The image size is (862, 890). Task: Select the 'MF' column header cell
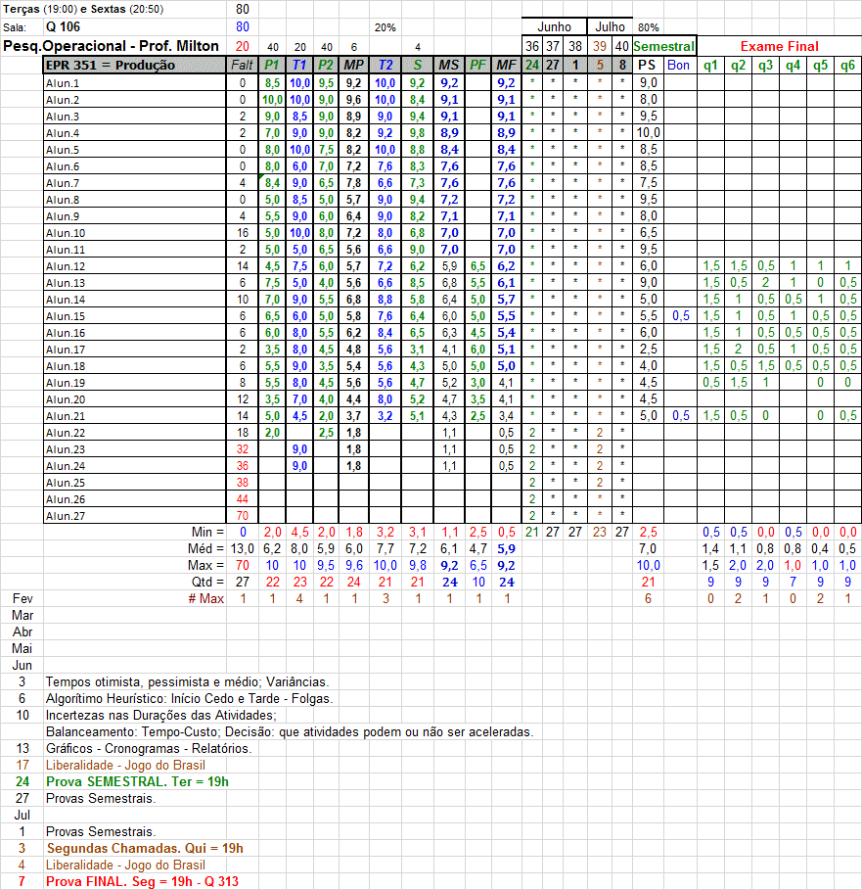tap(505, 66)
